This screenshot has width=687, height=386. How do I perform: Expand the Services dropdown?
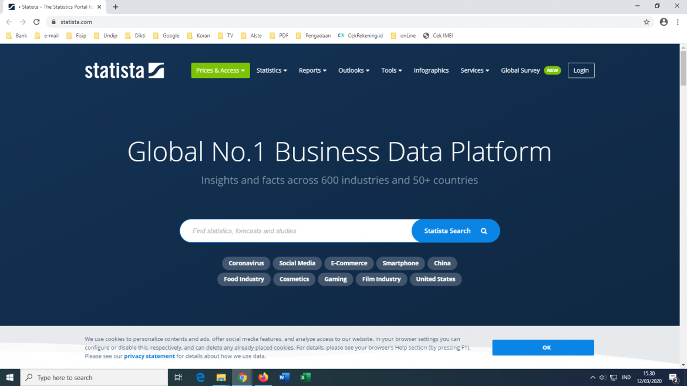pos(474,70)
